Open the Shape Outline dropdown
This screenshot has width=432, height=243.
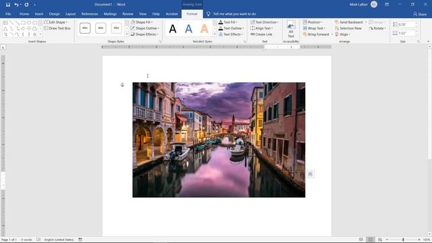tap(144, 28)
